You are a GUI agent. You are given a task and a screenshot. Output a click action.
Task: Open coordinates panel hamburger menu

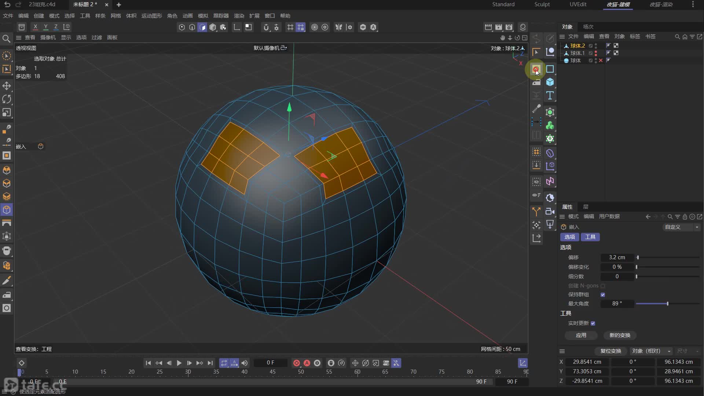pyautogui.click(x=562, y=351)
